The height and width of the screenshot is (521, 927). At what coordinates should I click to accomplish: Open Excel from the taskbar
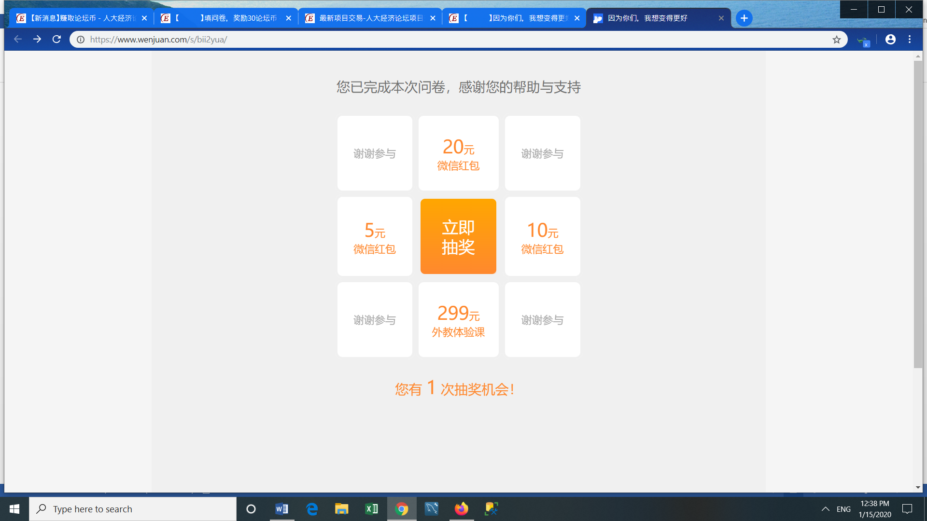click(x=371, y=509)
